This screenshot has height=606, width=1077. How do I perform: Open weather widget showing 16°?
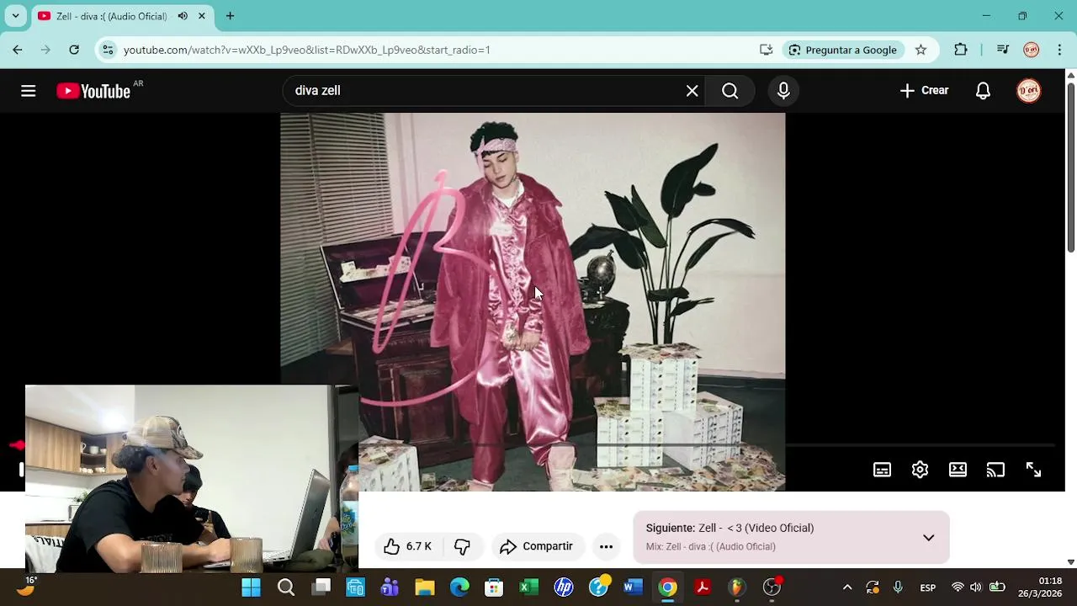[27, 586]
